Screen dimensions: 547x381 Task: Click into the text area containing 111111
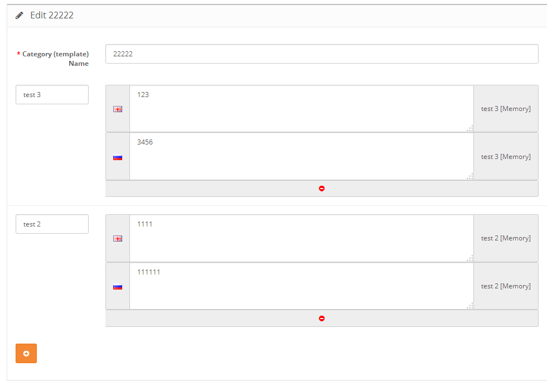click(301, 286)
